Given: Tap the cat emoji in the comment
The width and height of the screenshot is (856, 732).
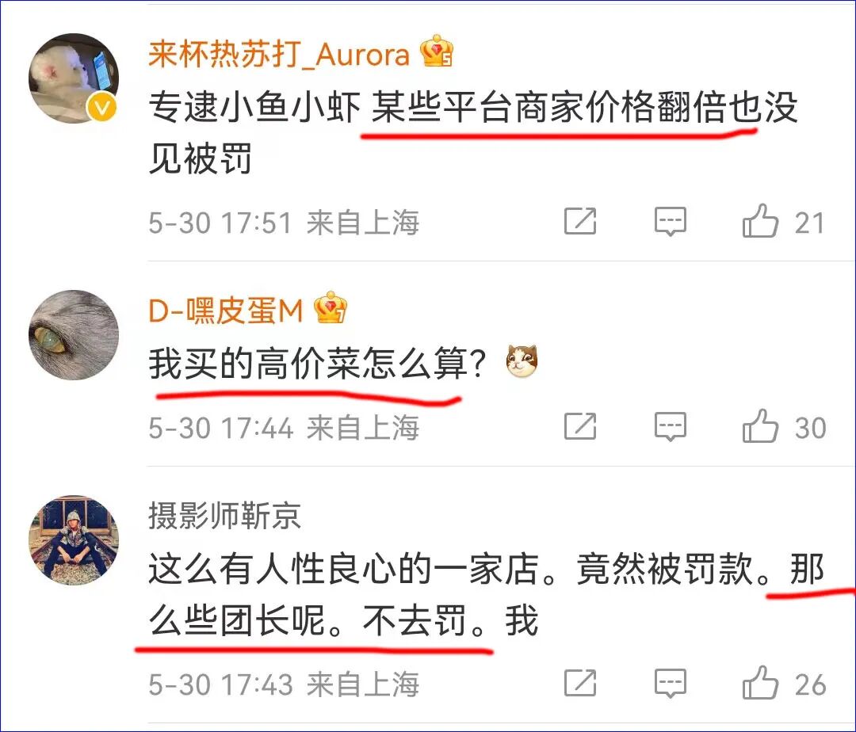Looking at the screenshot, I should tap(522, 361).
